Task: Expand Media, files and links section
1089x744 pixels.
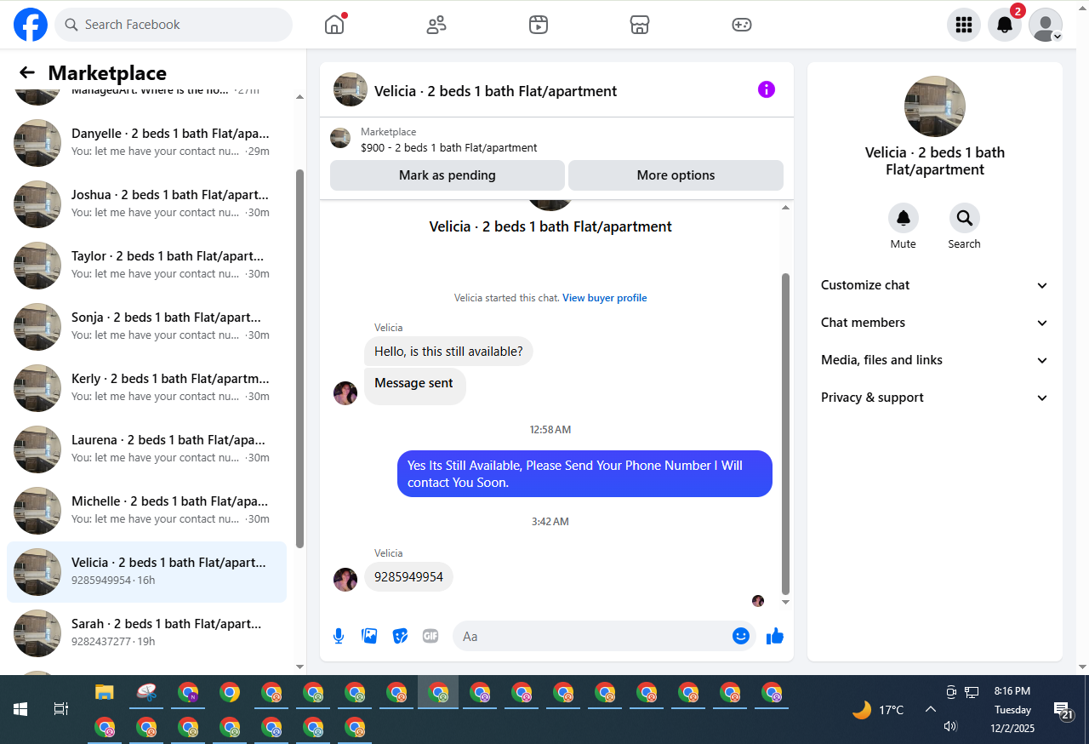Action: click(x=935, y=360)
